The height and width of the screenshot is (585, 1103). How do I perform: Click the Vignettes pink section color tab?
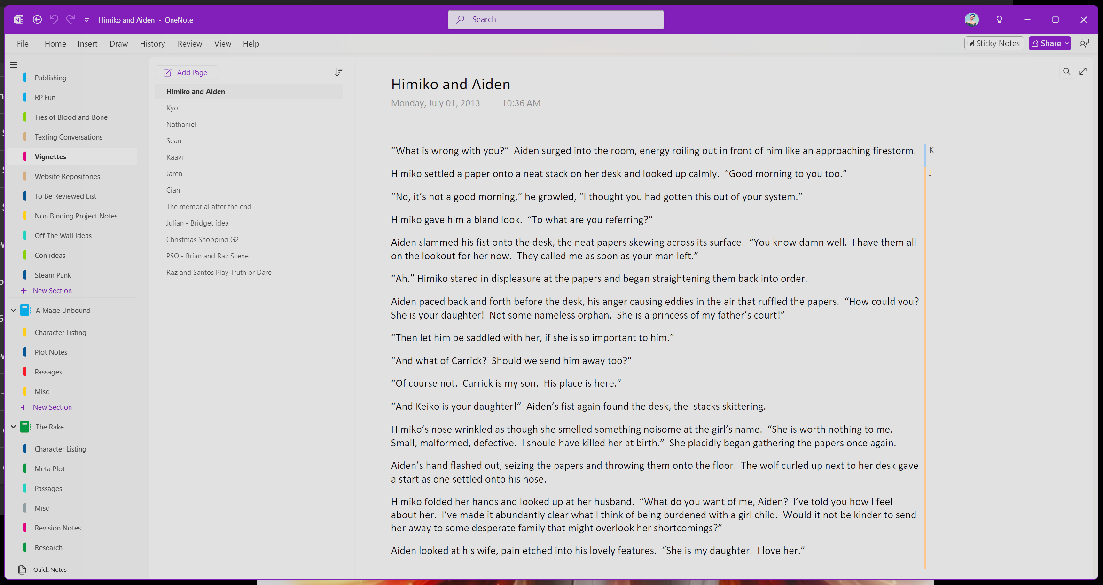[x=24, y=157]
